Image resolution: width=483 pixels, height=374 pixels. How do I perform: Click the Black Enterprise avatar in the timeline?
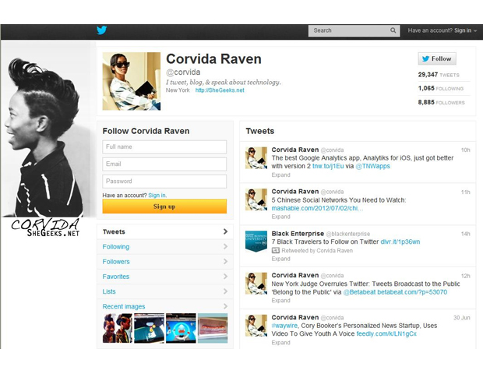(256, 242)
